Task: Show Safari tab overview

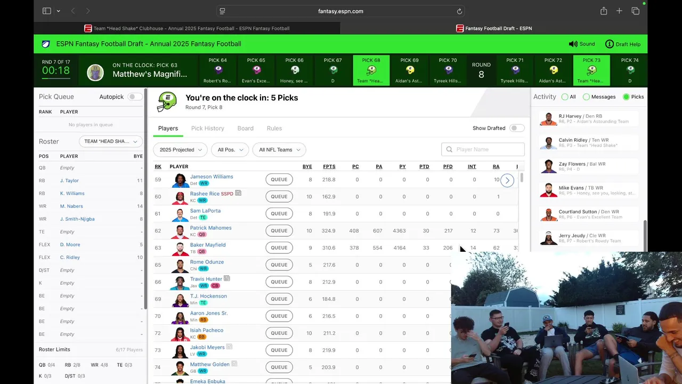Action: click(x=636, y=11)
